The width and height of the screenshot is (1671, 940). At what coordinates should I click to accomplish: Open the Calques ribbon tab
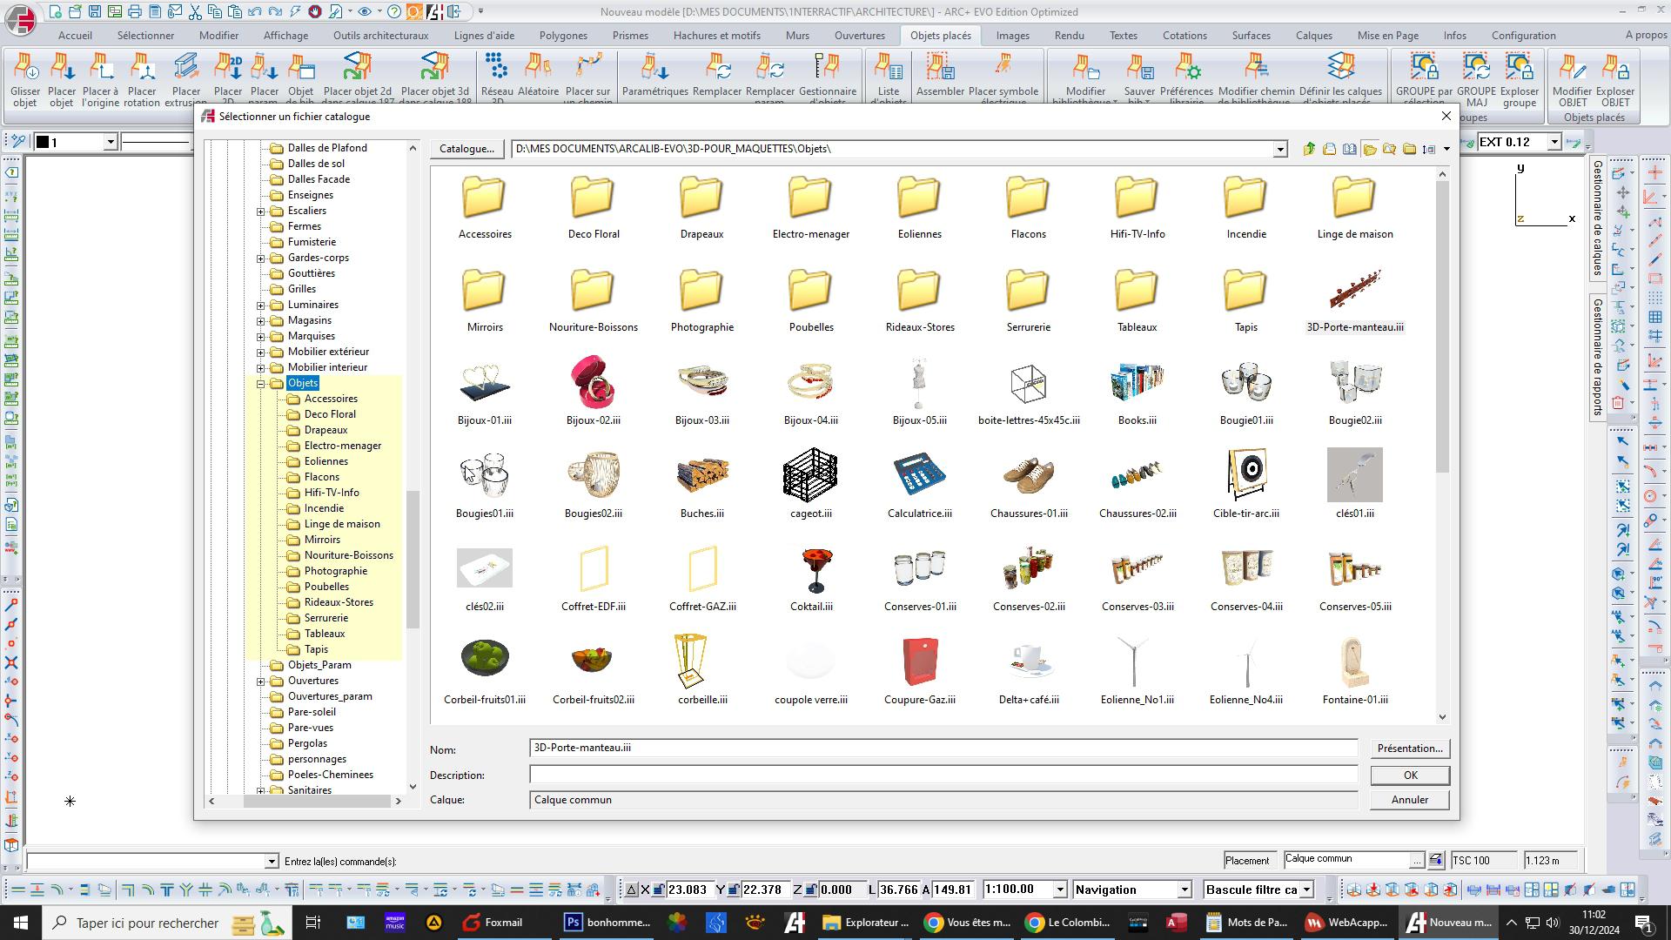point(1313,36)
